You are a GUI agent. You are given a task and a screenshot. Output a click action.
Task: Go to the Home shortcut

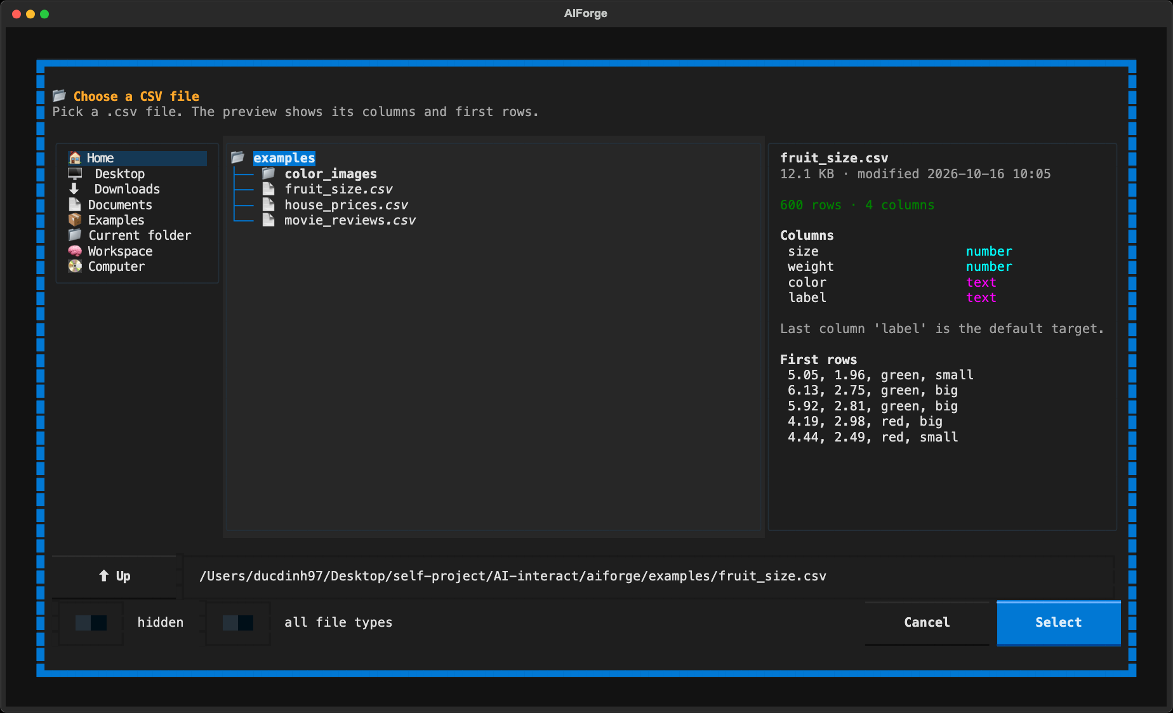[137, 158]
